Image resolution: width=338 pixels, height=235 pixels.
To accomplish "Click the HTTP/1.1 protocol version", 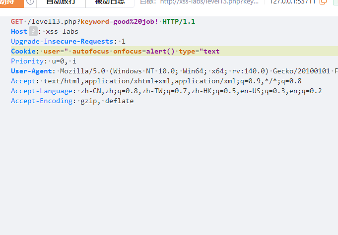I will pyautogui.click(x=179, y=21).
